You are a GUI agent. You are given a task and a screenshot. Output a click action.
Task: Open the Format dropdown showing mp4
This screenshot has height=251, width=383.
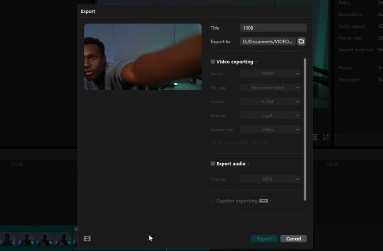click(x=270, y=115)
